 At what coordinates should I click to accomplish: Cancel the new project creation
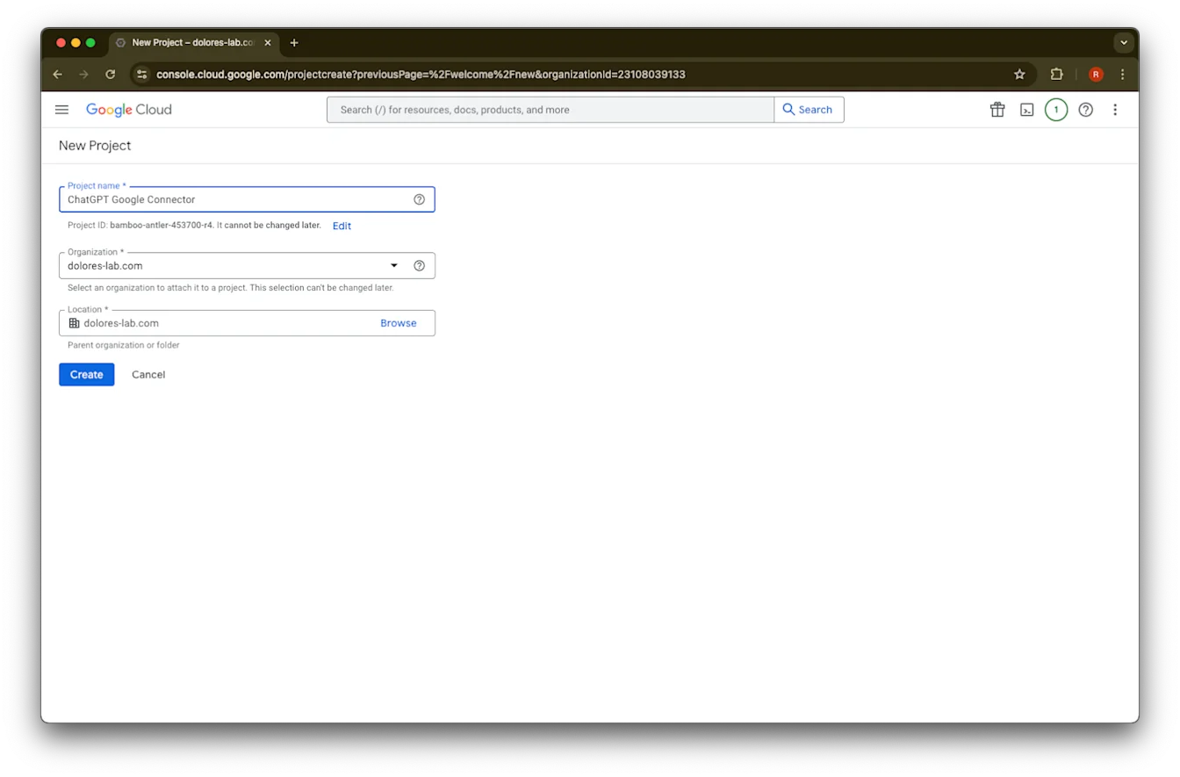[148, 375]
